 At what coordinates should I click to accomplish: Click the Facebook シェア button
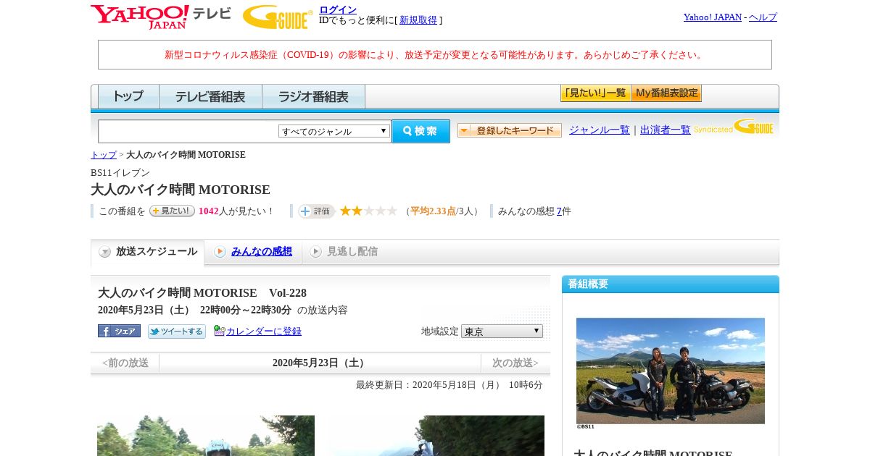119,331
